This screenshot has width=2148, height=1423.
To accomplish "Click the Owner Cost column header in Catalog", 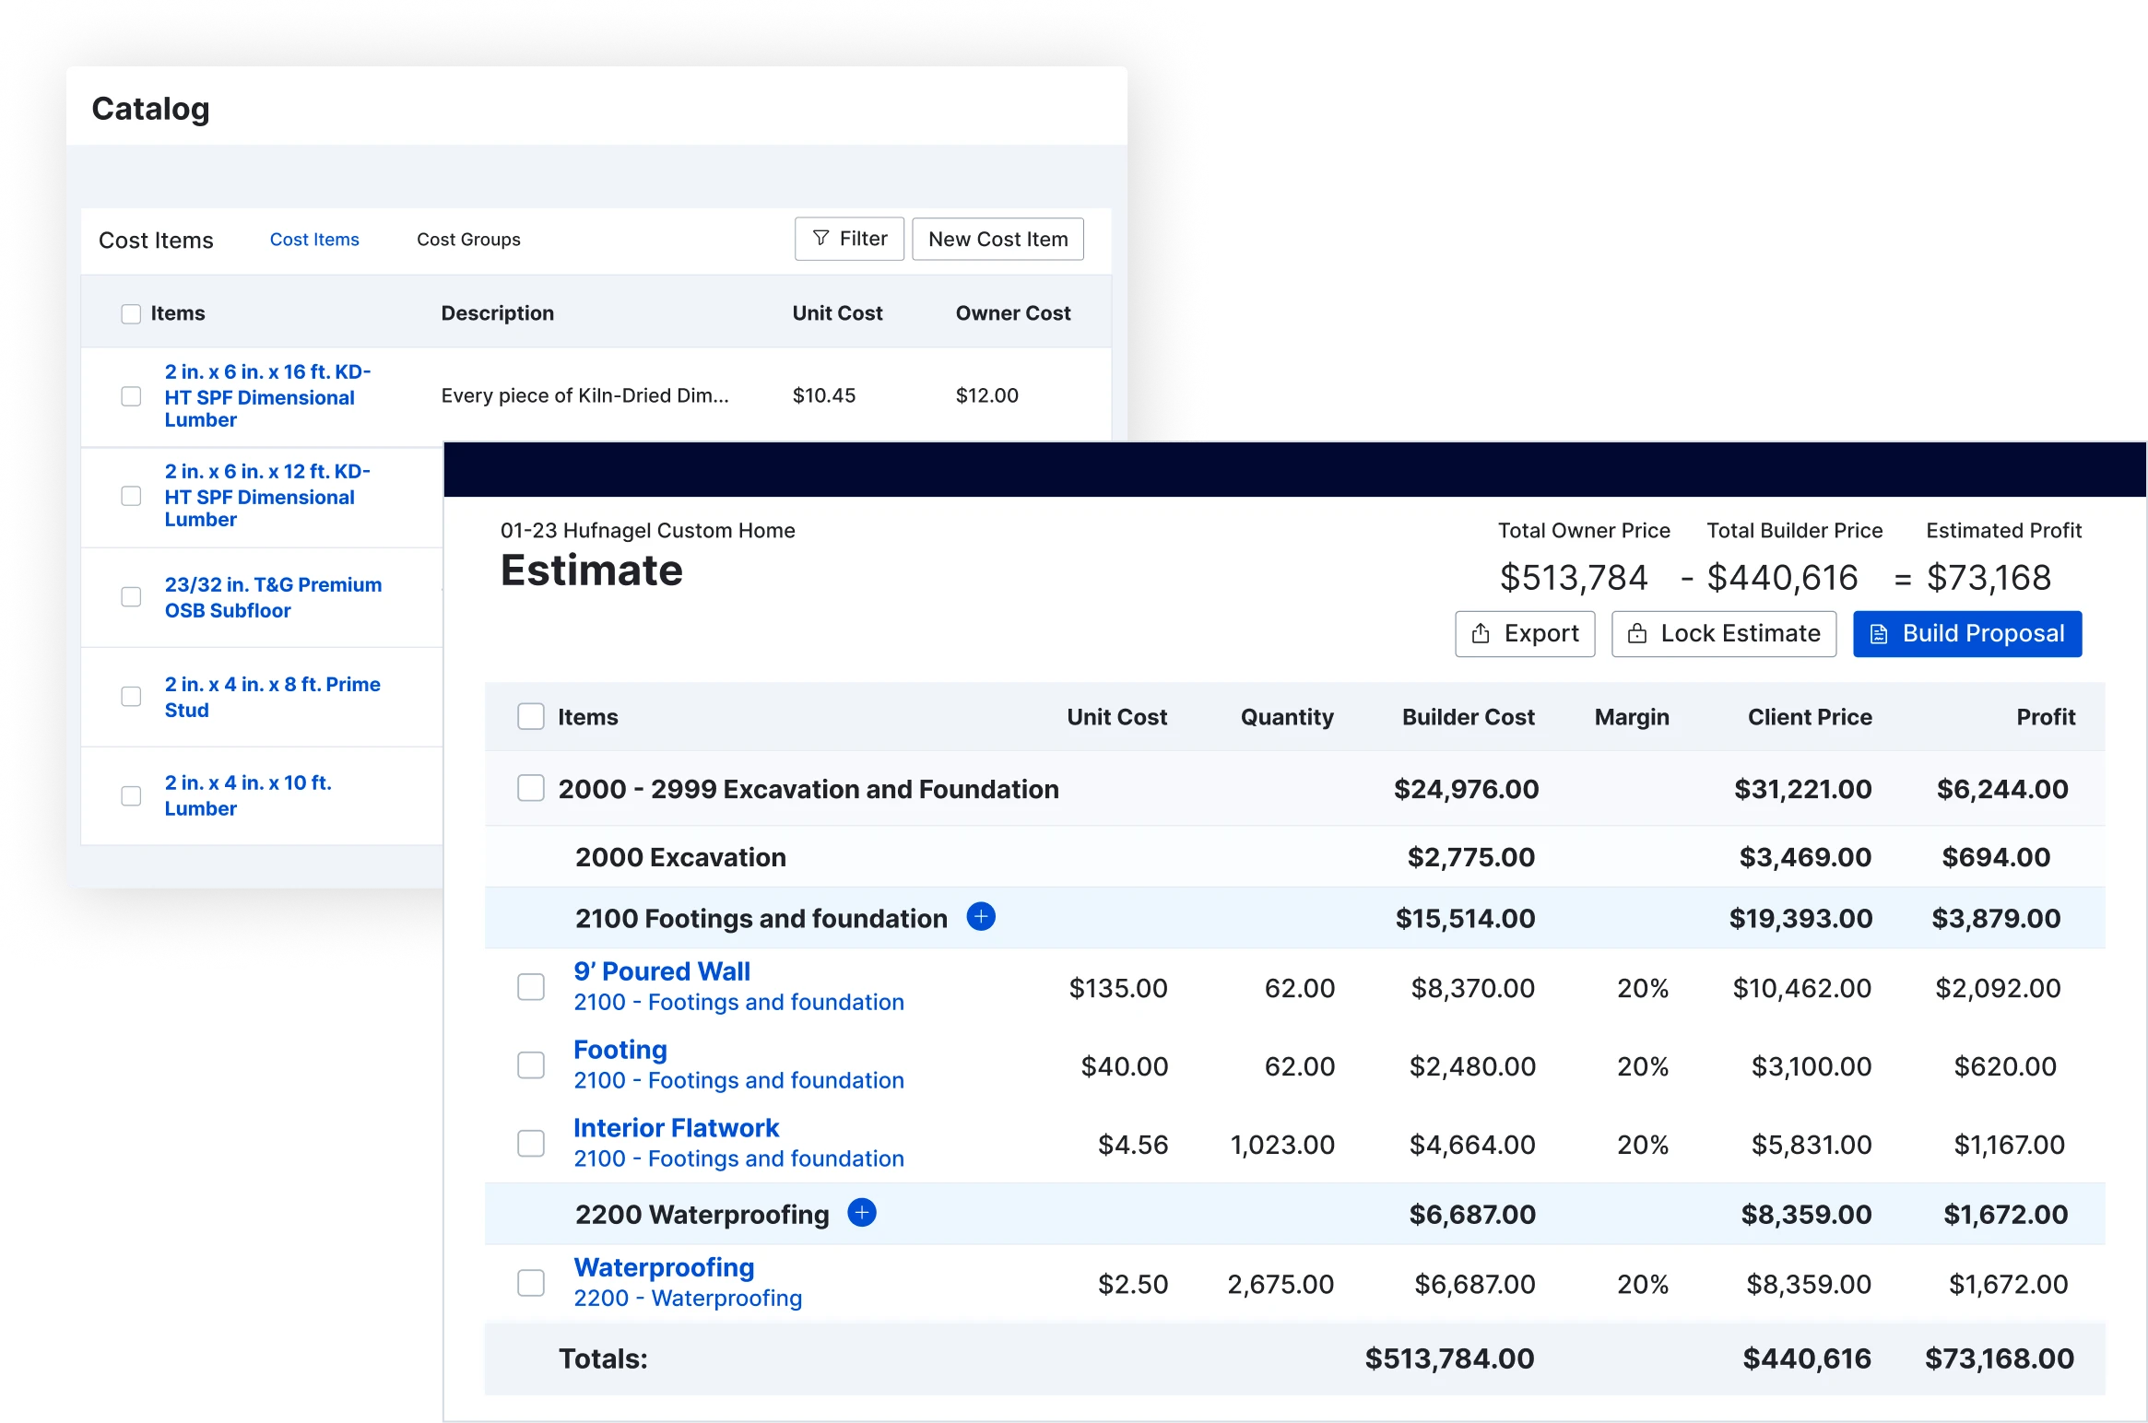I will coord(1013,313).
